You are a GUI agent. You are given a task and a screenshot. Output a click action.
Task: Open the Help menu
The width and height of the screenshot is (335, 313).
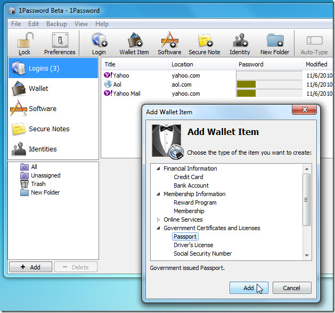pos(102,24)
